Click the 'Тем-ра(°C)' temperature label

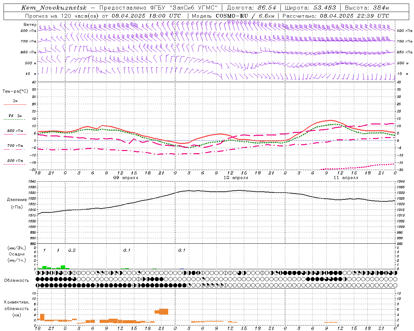pyautogui.click(x=15, y=91)
